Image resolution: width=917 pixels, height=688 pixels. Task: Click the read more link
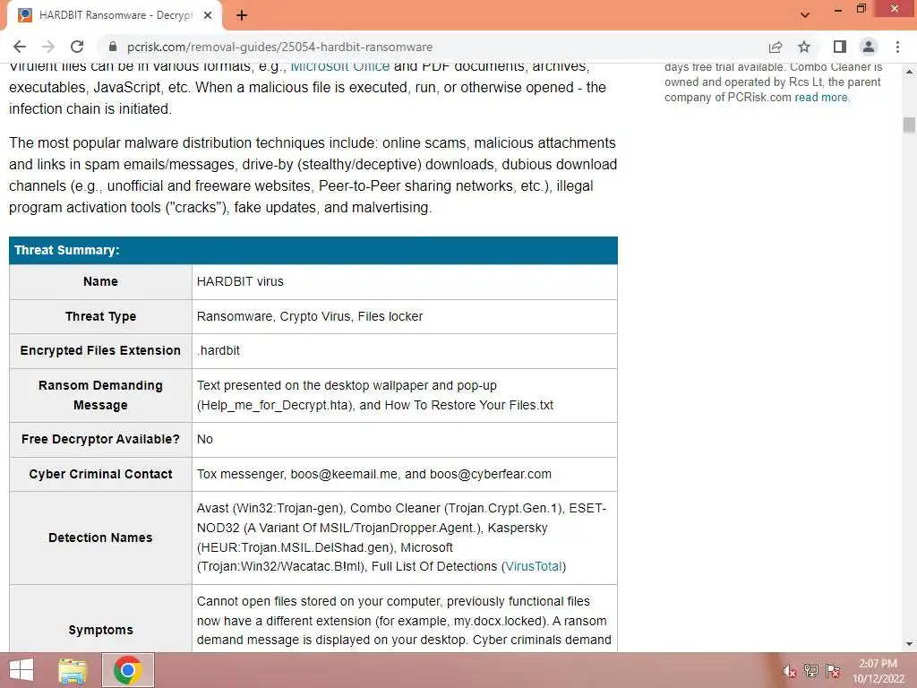[x=820, y=97]
